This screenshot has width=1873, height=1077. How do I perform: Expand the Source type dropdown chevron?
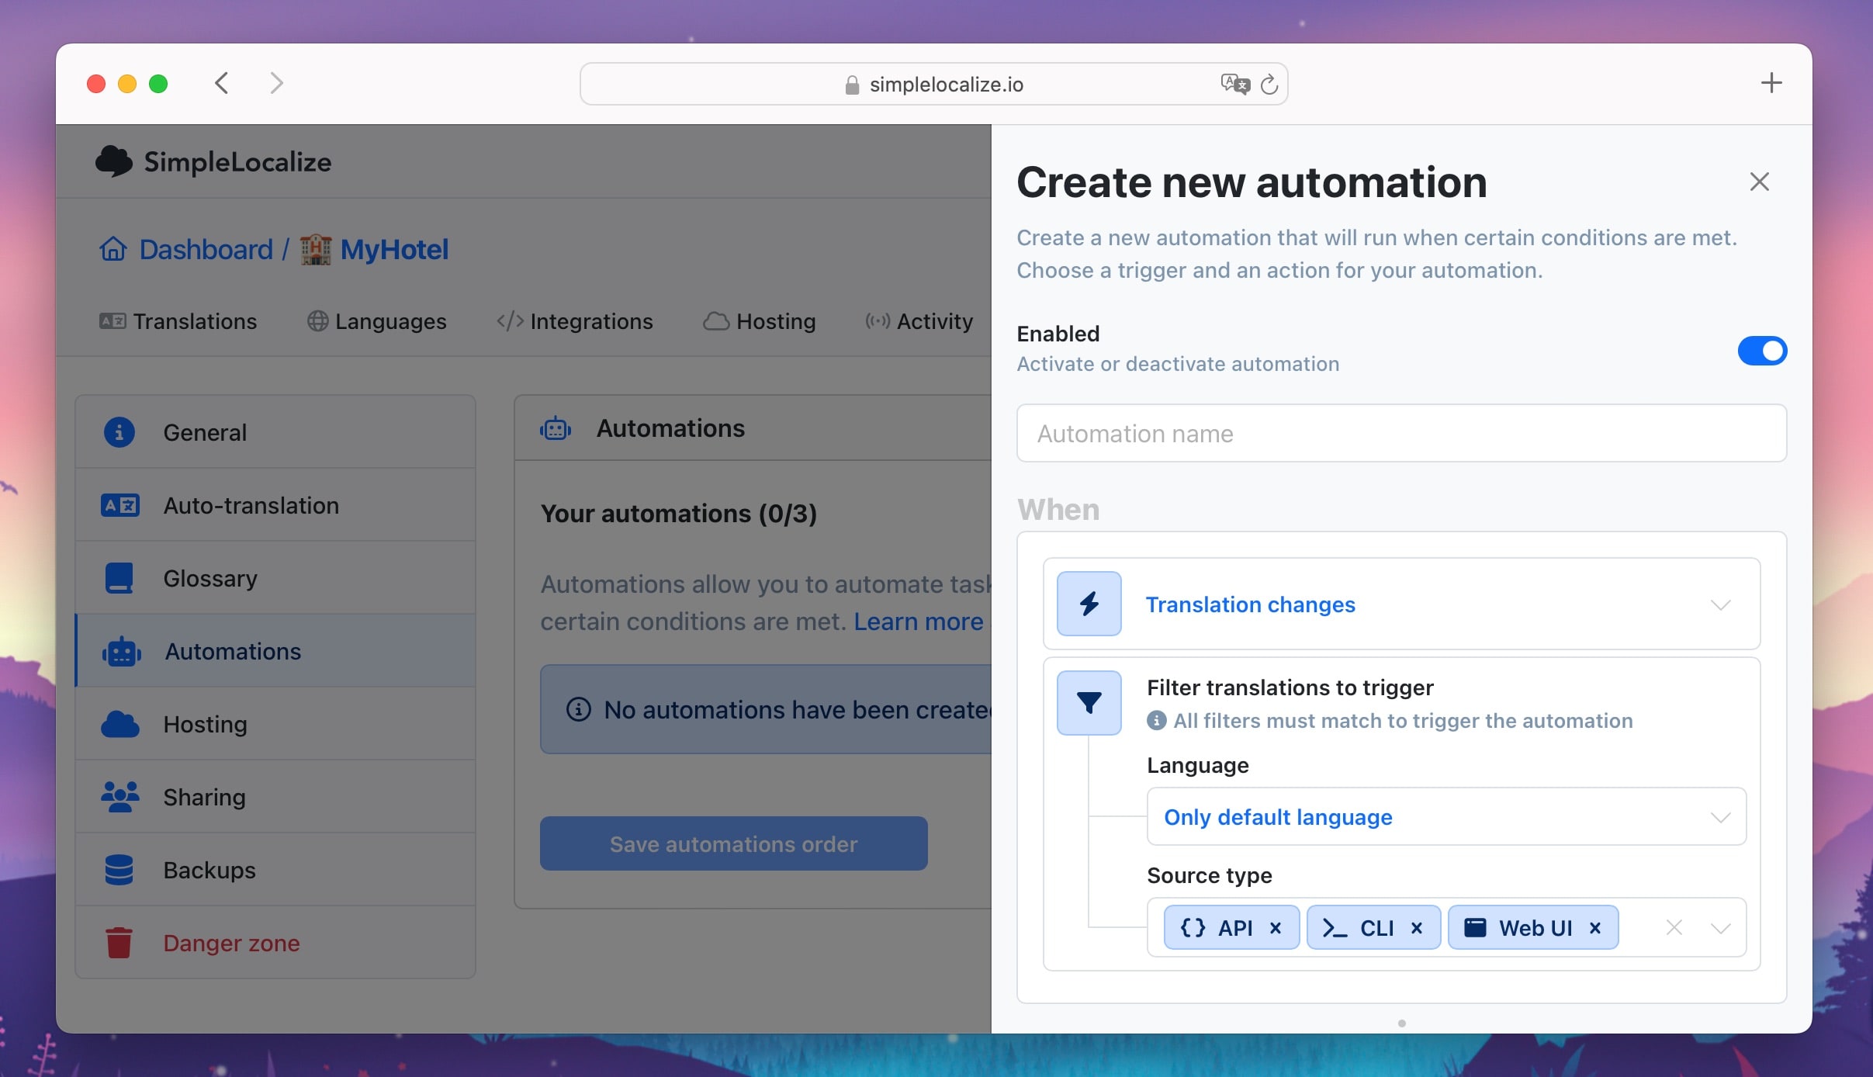tap(1721, 928)
